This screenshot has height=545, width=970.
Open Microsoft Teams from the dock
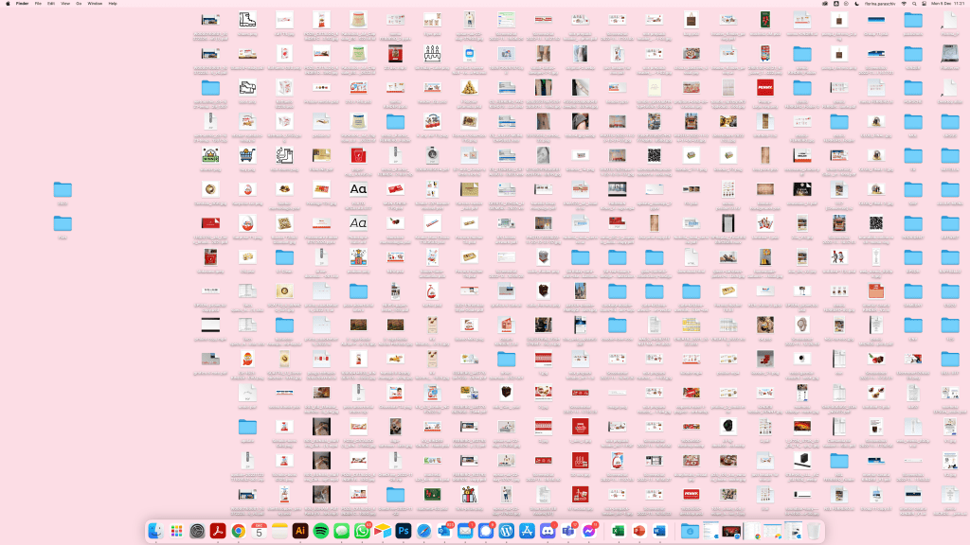click(569, 532)
